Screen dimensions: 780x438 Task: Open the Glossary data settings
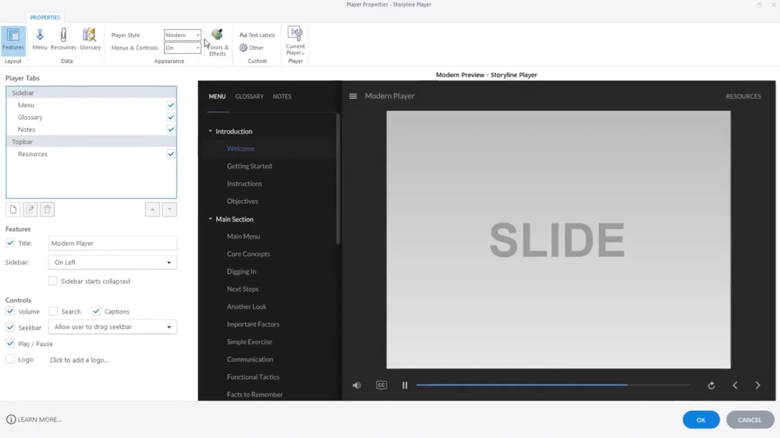90,40
